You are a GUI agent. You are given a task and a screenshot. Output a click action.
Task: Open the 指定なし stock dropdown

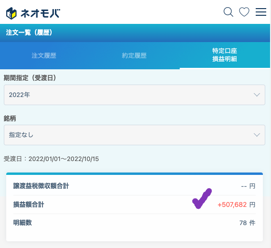pos(134,135)
